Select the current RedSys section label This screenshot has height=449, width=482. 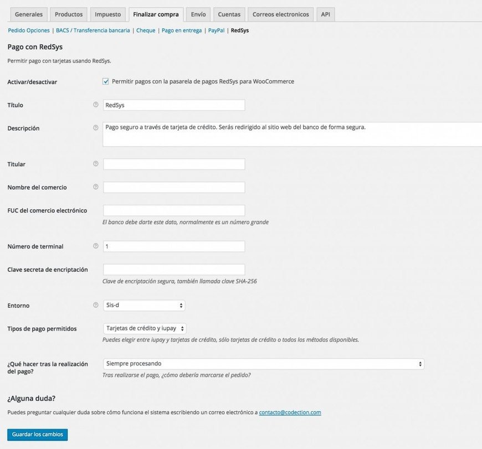pos(240,30)
